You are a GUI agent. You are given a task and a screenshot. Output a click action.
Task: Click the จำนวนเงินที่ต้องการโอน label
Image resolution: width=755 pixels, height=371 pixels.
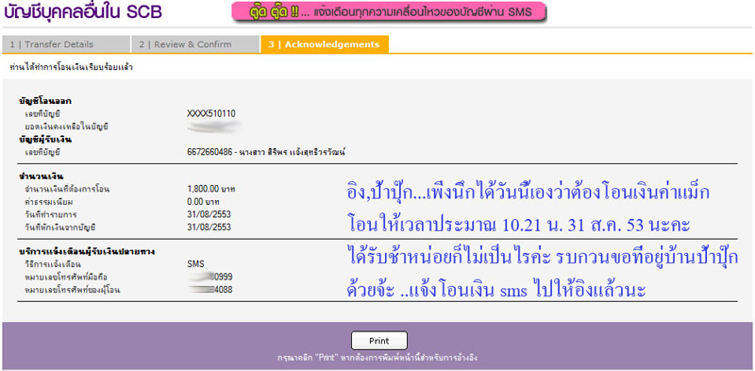[67, 190]
